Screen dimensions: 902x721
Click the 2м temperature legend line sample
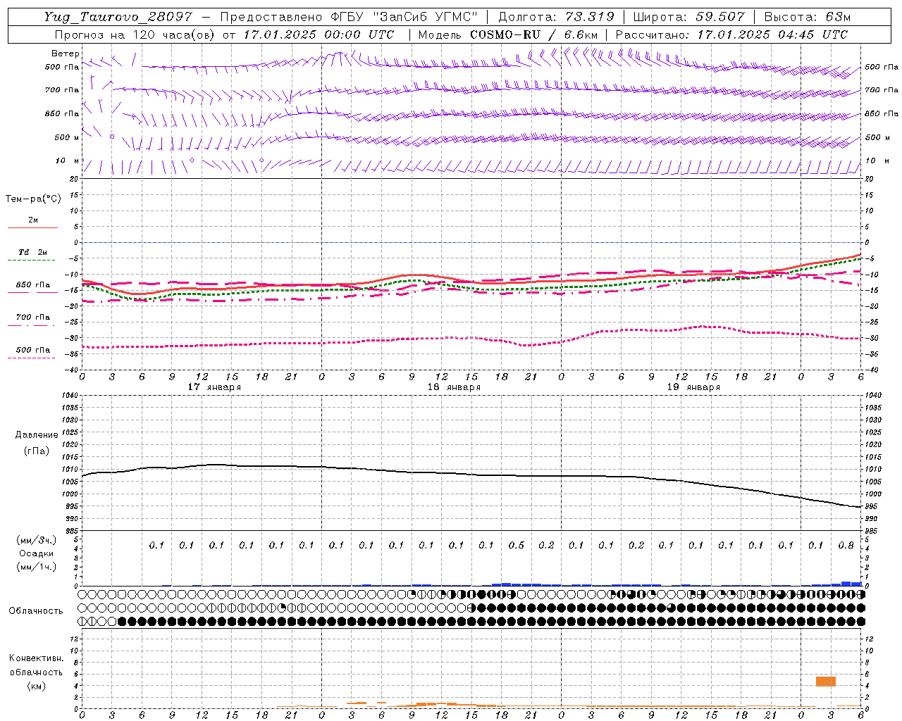[x=32, y=227]
